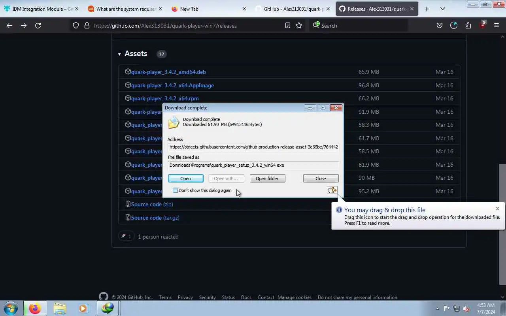Viewport: 506px width, 316px height.
Task: Close the Releases tab
Action: pyautogui.click(x=412, y=9)
